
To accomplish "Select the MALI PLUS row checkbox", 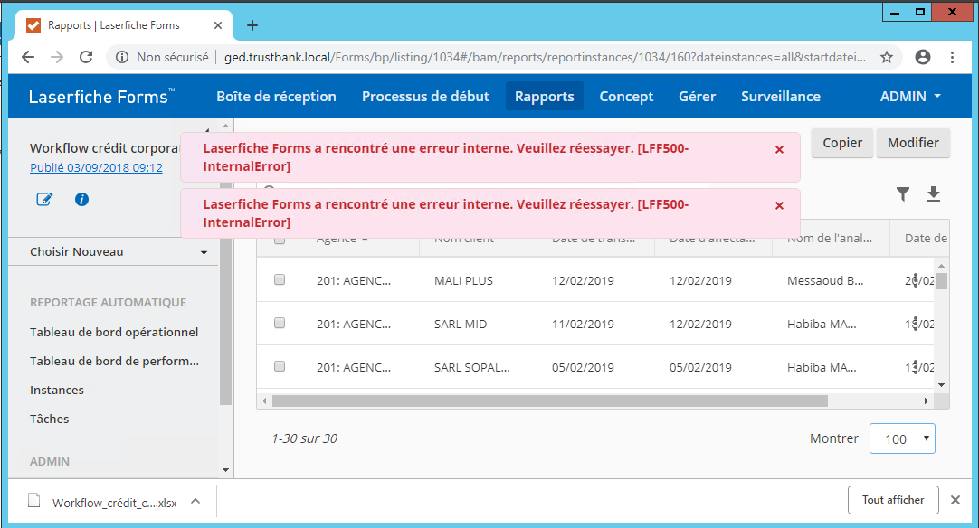I will pos(280,279).
